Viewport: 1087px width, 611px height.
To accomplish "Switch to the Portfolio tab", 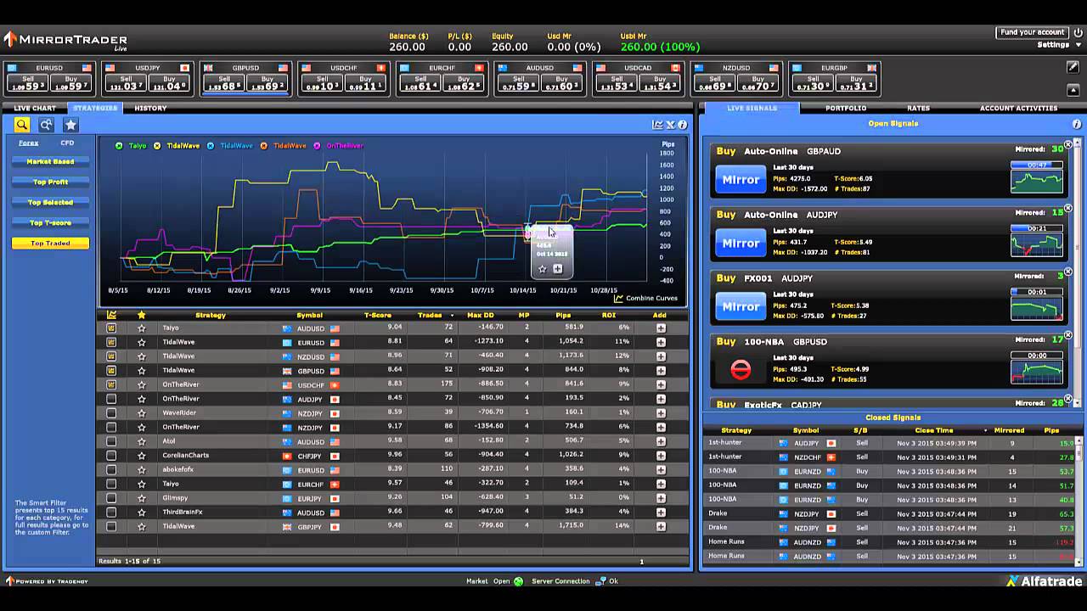I will tap(846, 108).
